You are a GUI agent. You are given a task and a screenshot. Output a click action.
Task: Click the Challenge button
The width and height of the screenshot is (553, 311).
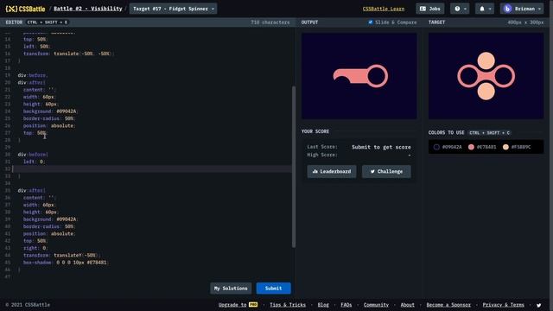point(386,171)
